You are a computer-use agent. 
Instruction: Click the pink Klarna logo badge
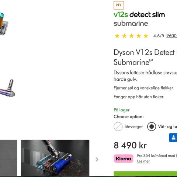pos(124,159)
